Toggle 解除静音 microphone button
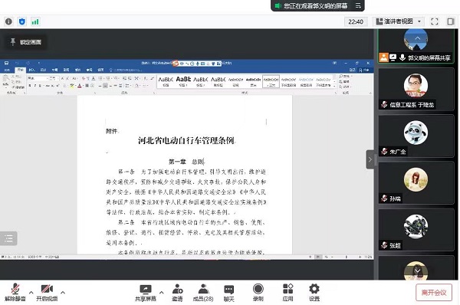Screen dimensions: 460x305 coord(15,293)
